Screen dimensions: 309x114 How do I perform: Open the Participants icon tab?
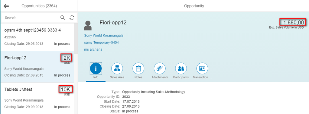coord(181,68)
